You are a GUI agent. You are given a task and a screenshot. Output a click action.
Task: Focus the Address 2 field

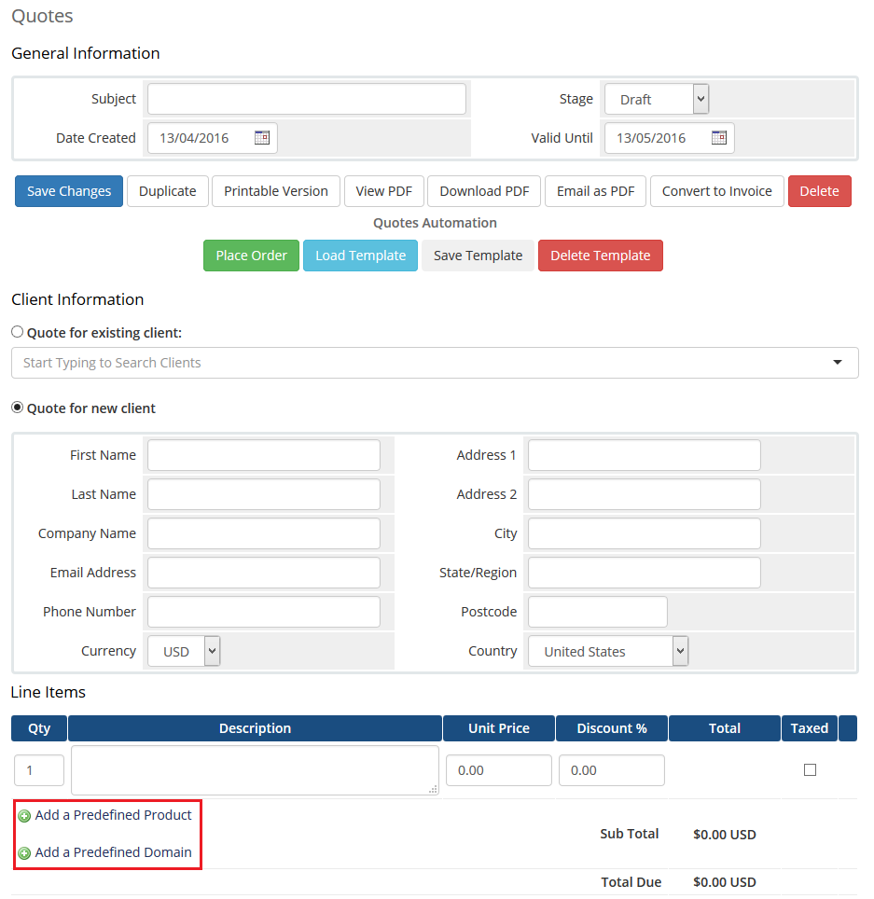pyautogui.click(x=644, y=494)
